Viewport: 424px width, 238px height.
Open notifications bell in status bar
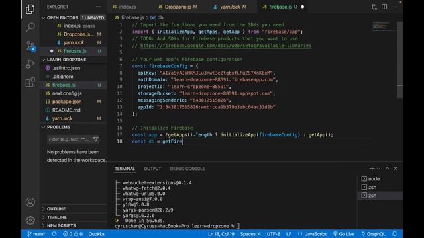pos(395,234)
